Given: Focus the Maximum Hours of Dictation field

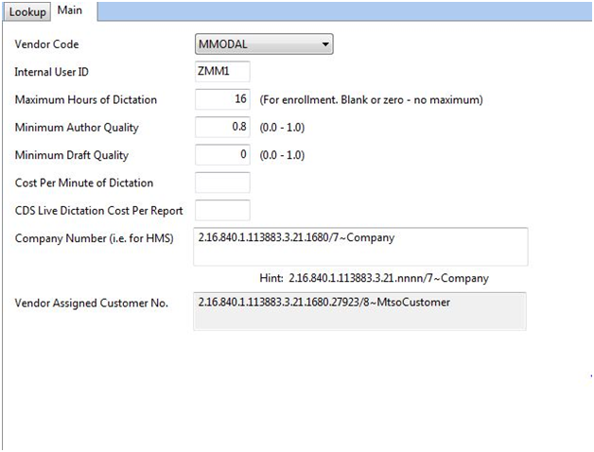Looking at the screenshot, I should pos(222,99).
